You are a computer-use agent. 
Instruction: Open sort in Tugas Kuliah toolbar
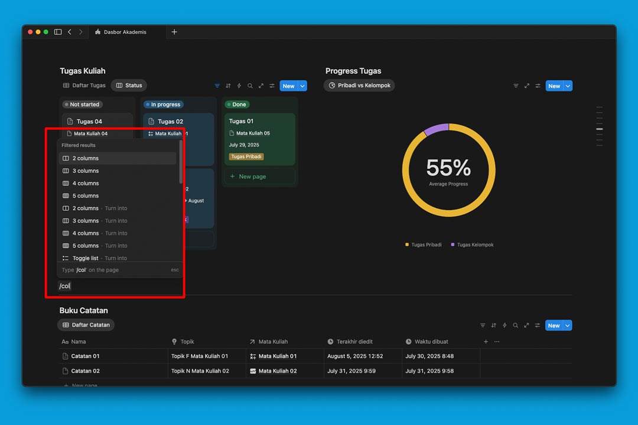(228, 86)
